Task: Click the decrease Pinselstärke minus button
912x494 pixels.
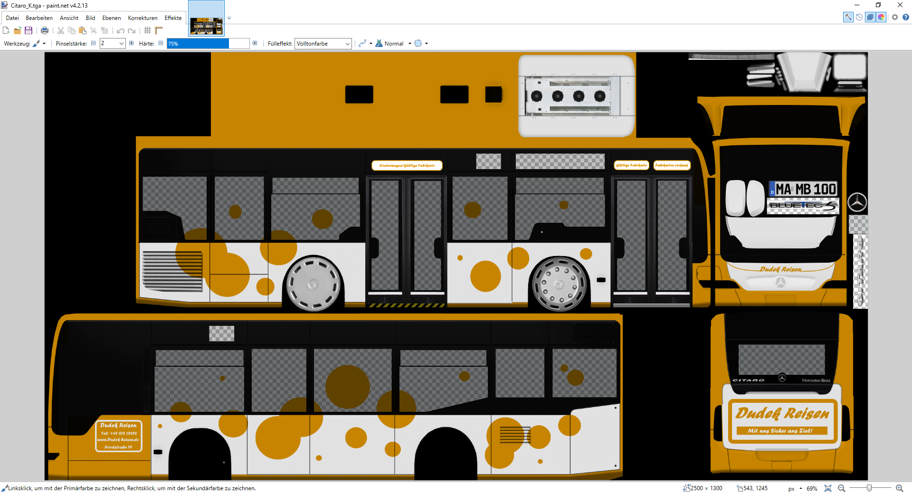Action: (x=93, y=43)
